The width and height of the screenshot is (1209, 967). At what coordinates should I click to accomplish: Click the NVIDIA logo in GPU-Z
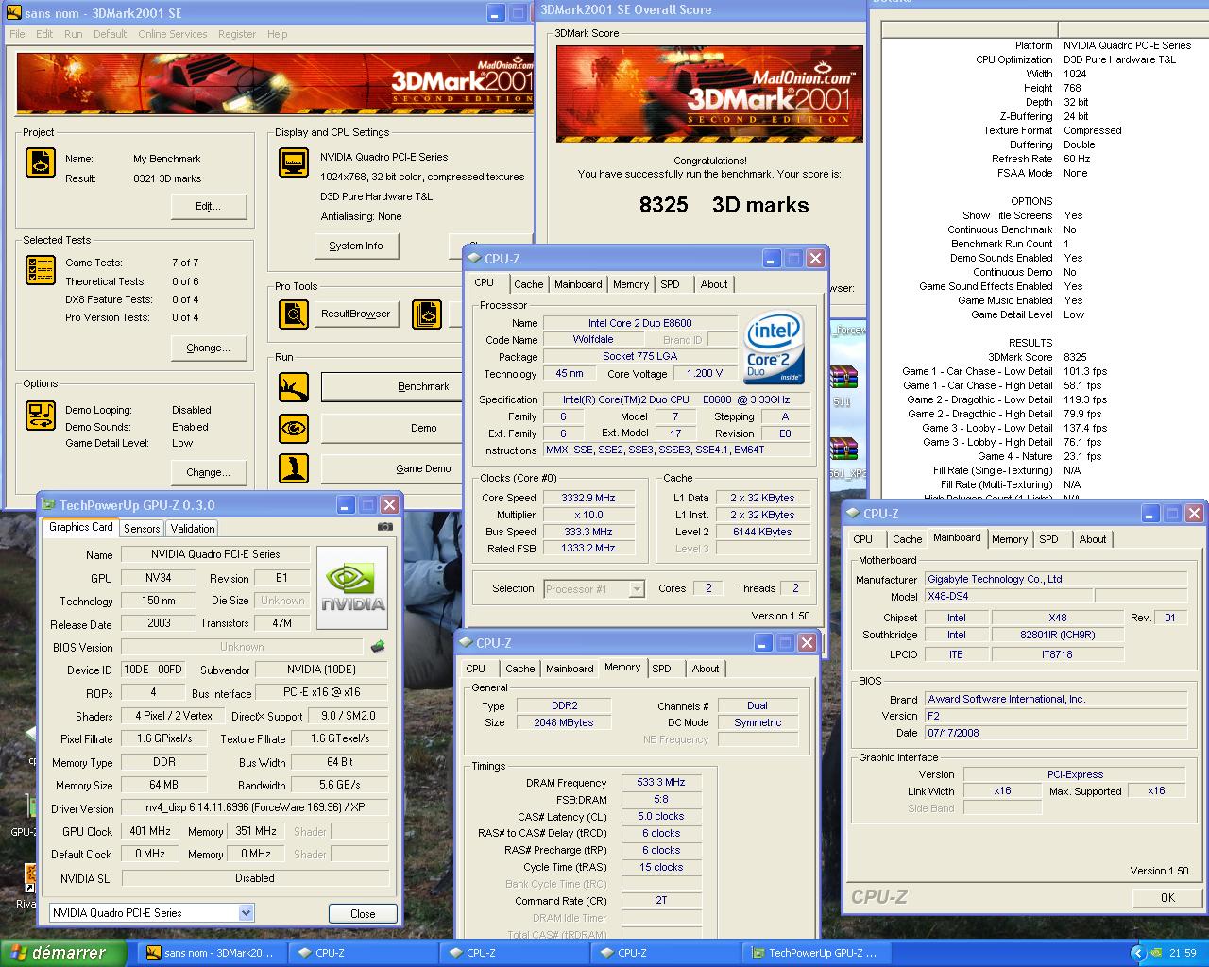click(x=352, y=588)
